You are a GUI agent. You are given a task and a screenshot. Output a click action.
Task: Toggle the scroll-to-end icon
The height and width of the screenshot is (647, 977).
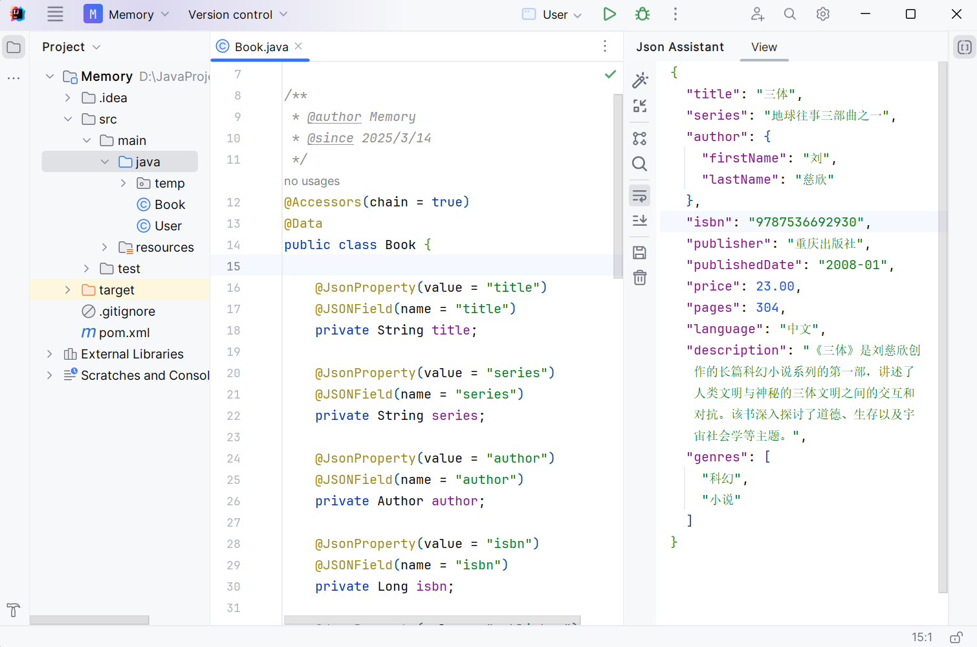640,221
